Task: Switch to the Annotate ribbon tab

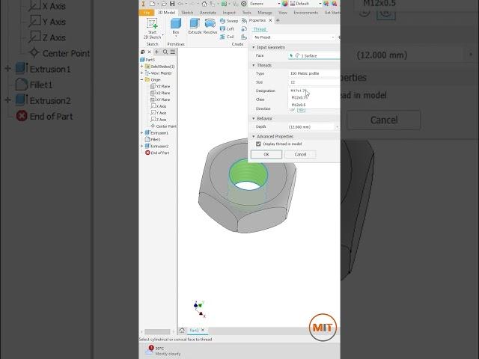Action: (208, 13)
